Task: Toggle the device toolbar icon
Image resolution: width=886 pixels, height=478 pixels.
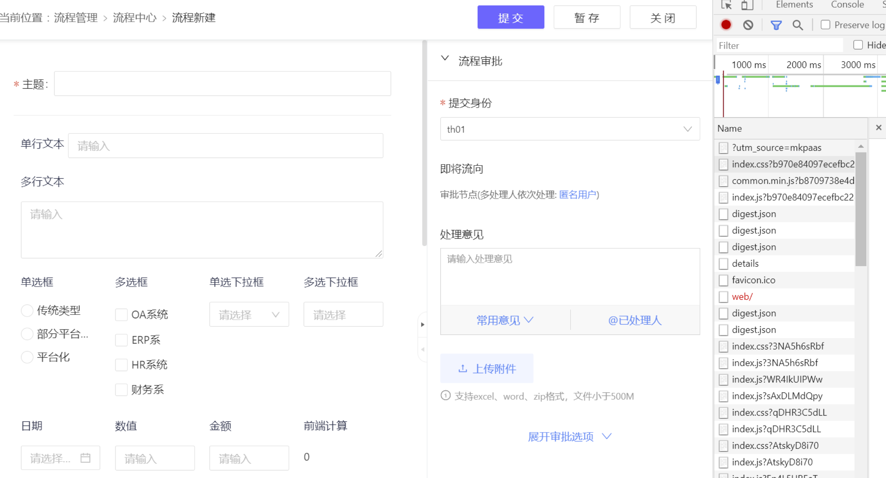Action: 747,5
